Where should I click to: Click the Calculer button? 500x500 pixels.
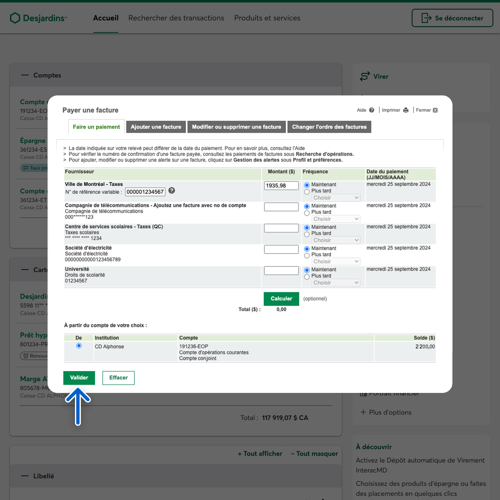click(x=281, y=299)
